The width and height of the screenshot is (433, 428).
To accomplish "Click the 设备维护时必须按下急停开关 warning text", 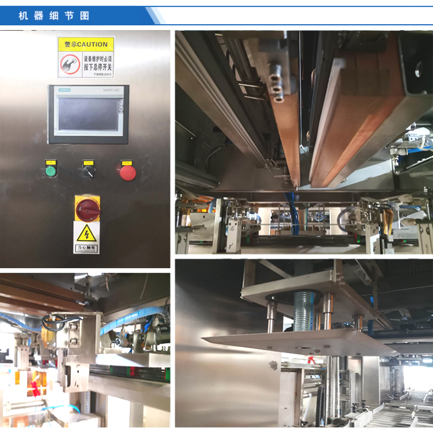I will pos(98,63).
